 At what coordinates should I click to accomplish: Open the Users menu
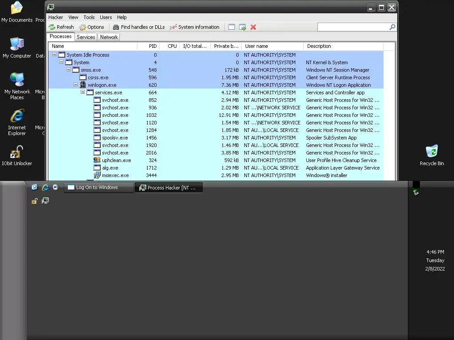[106, 17]
